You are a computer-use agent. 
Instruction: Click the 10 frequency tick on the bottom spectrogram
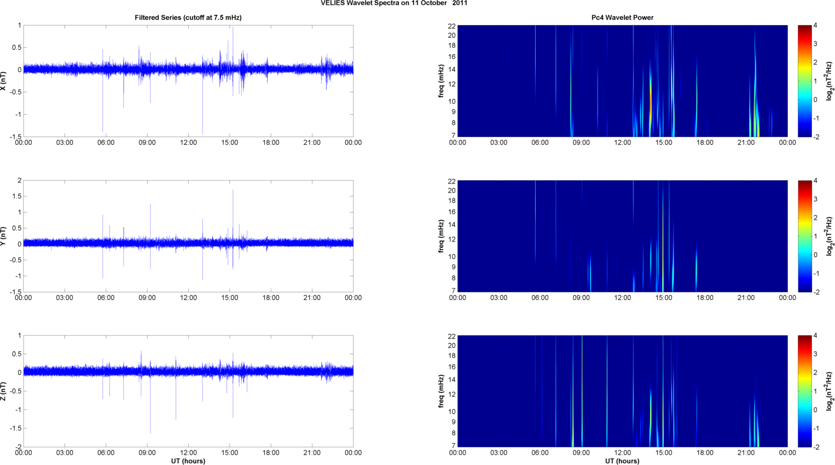[x=452, y=411]
